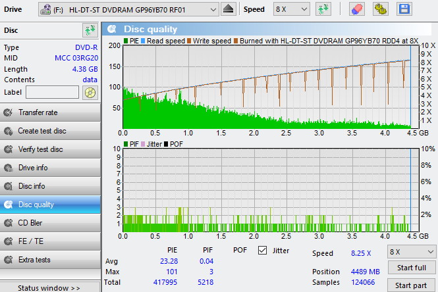Go to the FE / TE test

point(50,241)
